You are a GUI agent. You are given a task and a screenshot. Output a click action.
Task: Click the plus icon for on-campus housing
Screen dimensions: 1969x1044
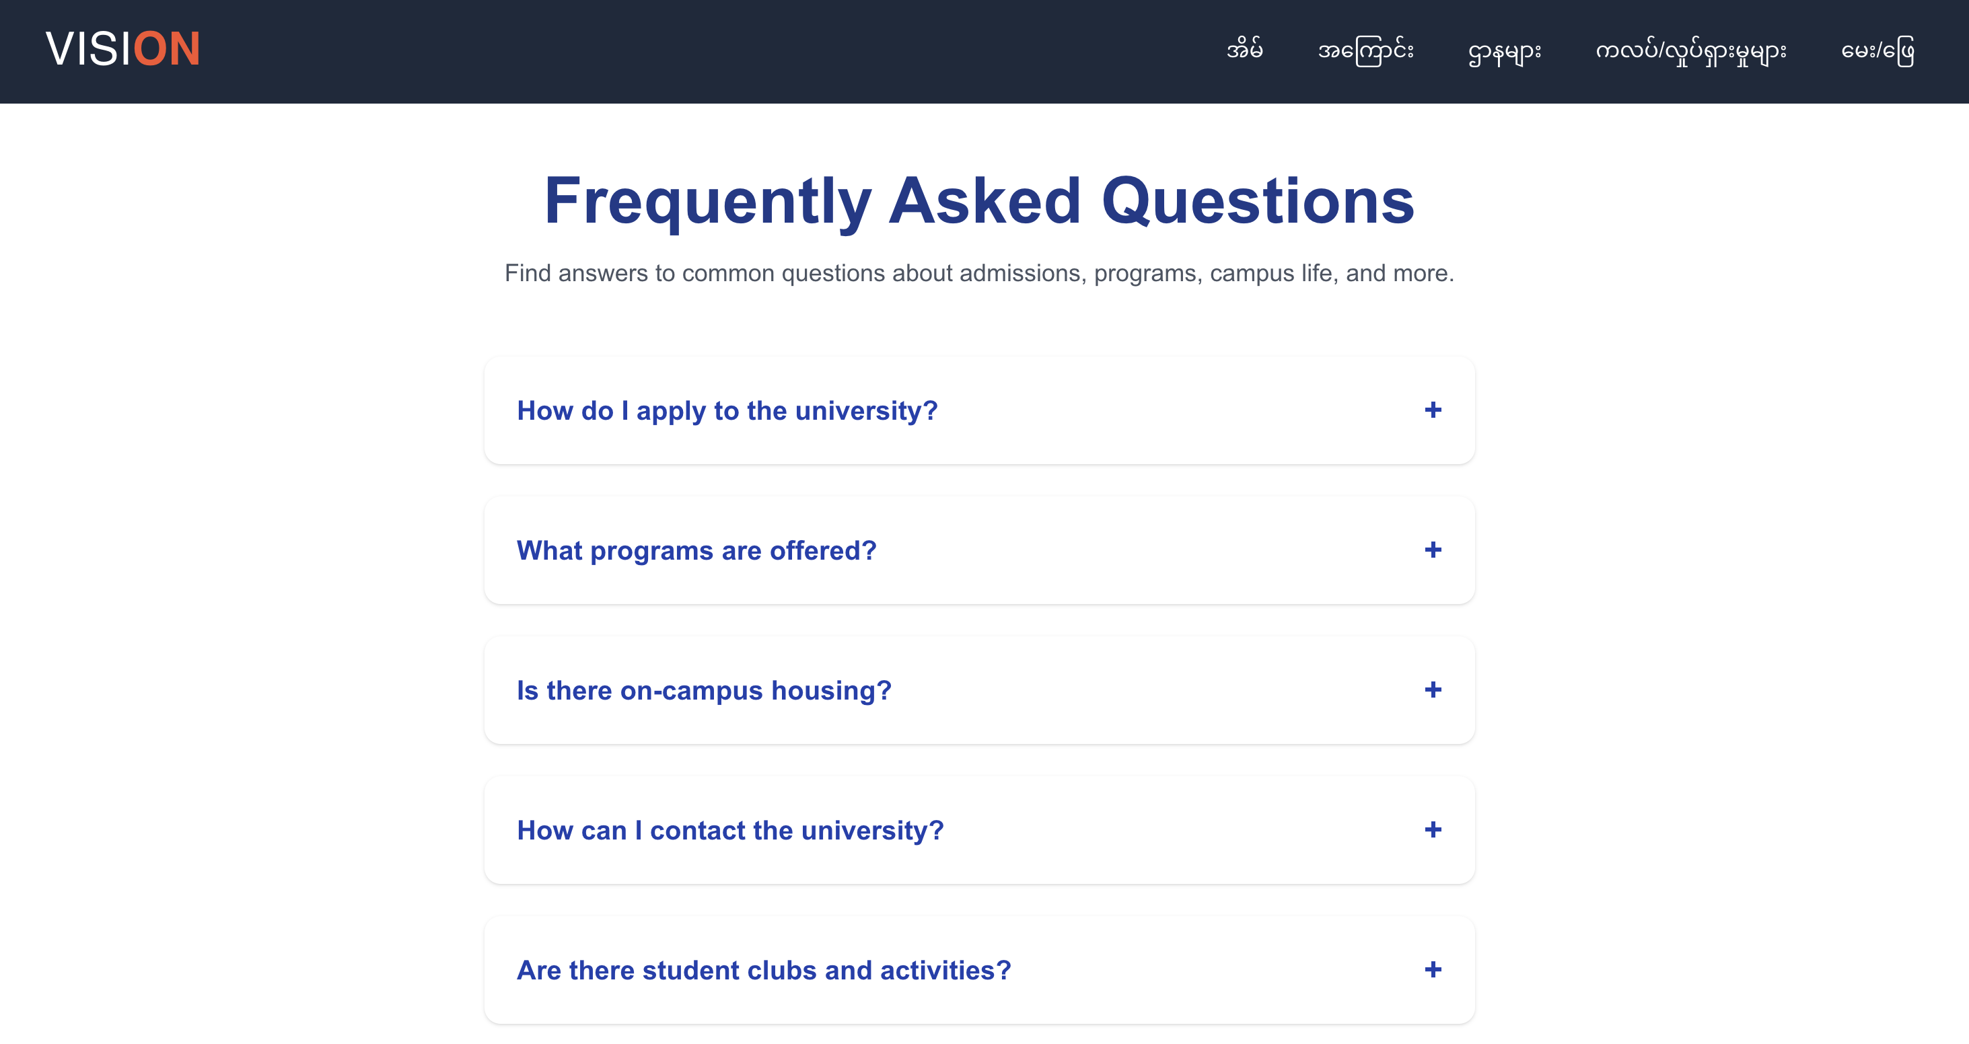(x=1433, y=690)
